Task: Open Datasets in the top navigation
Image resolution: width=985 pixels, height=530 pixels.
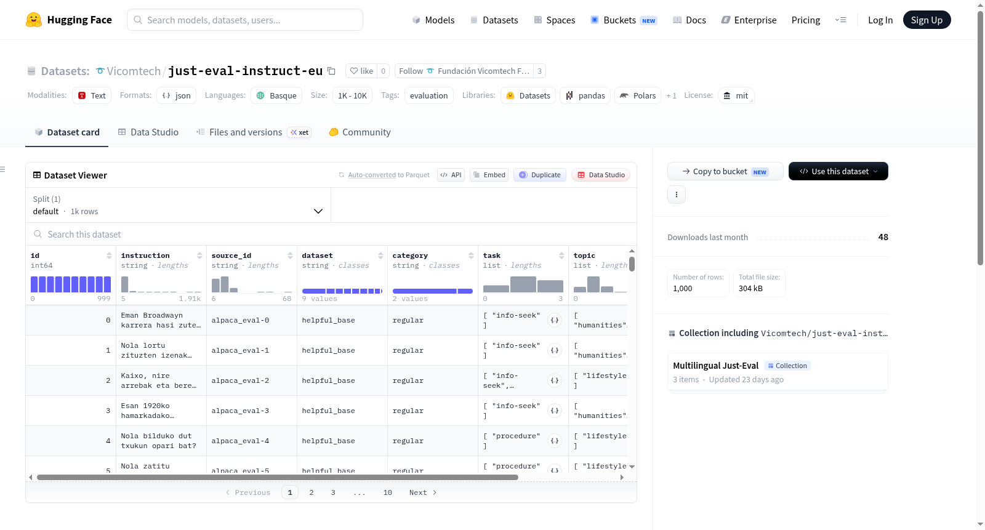Action: tap(494, 20)
